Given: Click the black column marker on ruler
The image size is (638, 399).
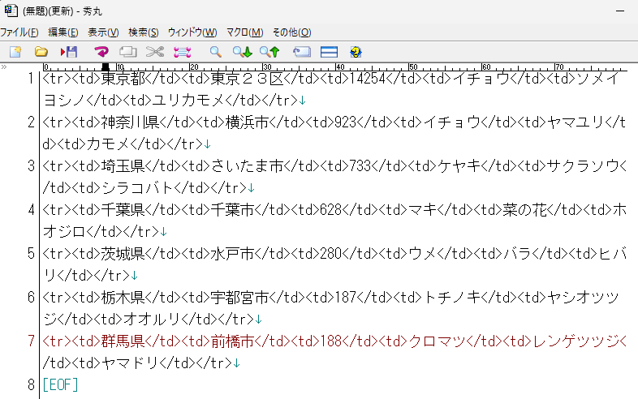Looking at the screenshot, I should (x=106, y=67).
